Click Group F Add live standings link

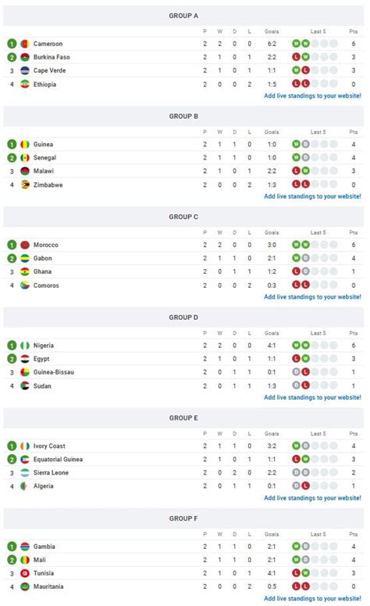[x=312, y=598]
